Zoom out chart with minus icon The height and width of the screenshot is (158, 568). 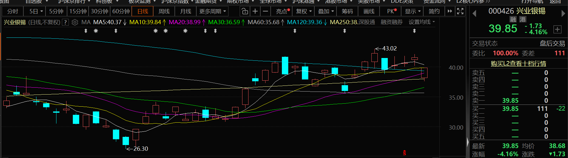coord(265,11)
